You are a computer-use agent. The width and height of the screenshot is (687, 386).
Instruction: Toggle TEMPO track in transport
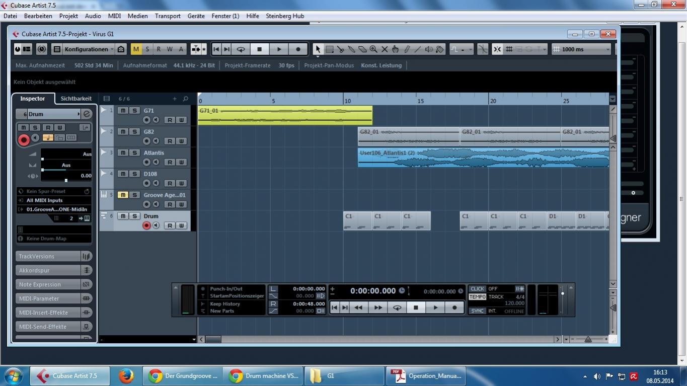[x=478, y=297]
